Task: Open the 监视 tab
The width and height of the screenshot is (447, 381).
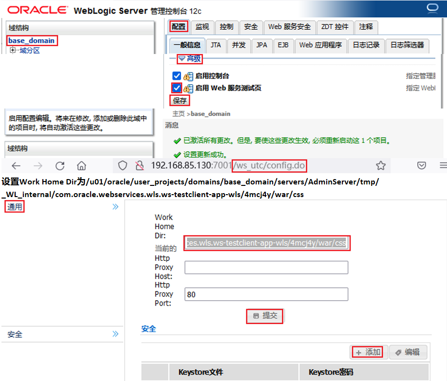Action: click(x=203, y=27)
